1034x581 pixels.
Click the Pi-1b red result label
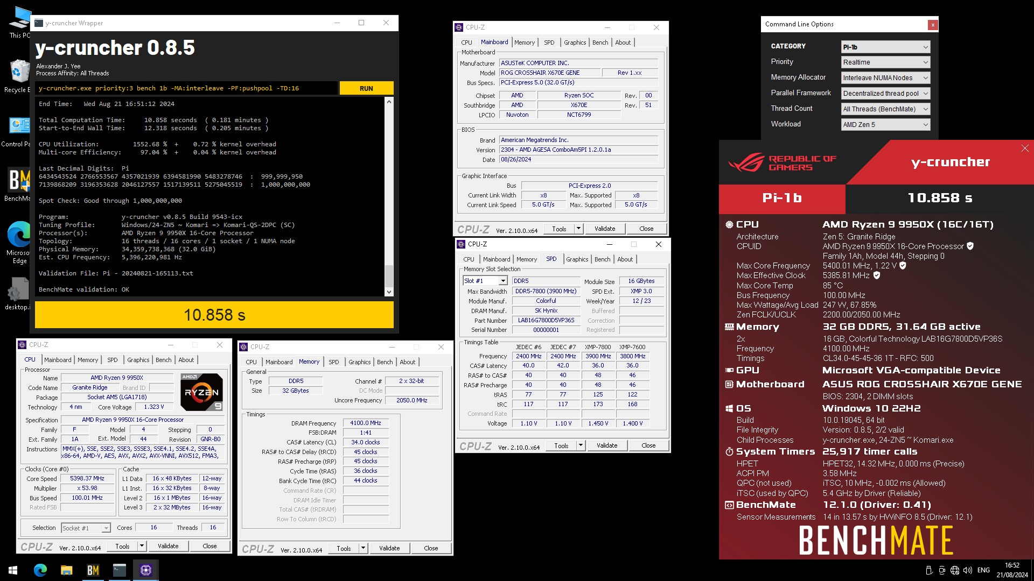[x=782, y=199]
